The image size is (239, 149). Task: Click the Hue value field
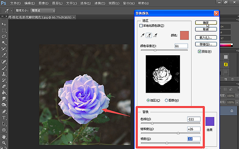[x=194, y=119]
